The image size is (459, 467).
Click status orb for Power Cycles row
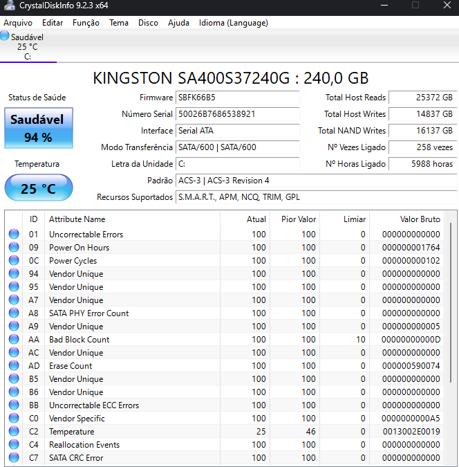tap(14, 260)
